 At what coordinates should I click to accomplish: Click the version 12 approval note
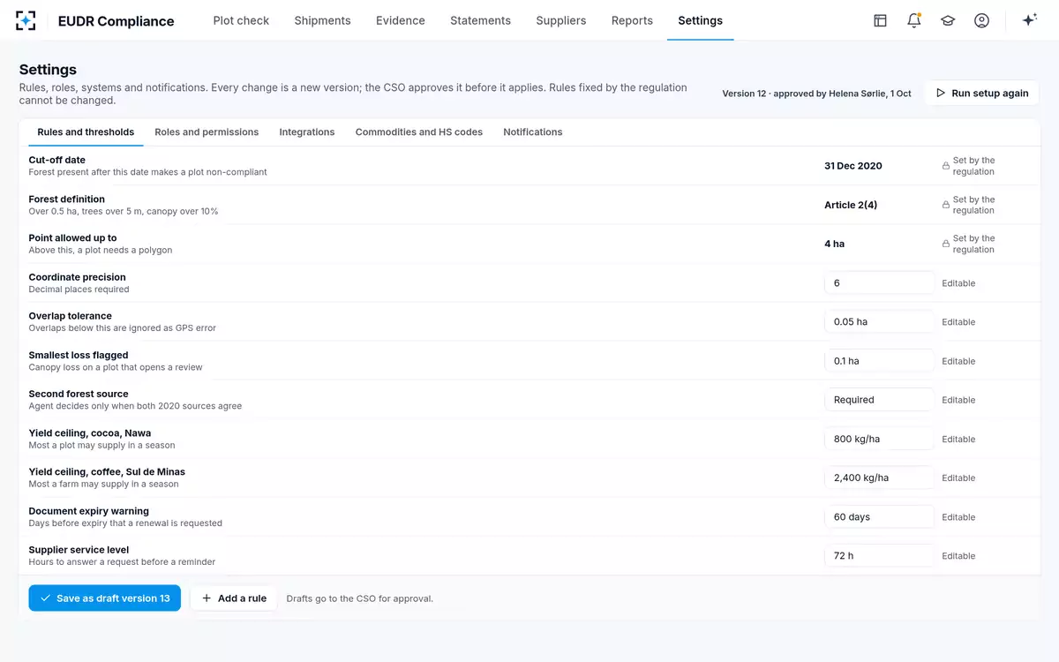tap(816, 94)
